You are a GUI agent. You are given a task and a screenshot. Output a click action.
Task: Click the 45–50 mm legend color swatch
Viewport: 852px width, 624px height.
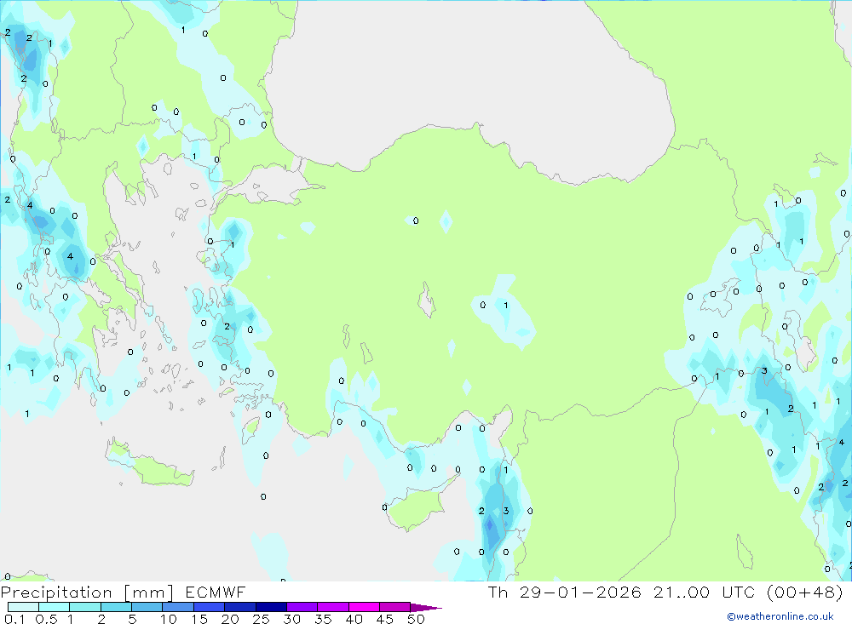click(395, 607)
